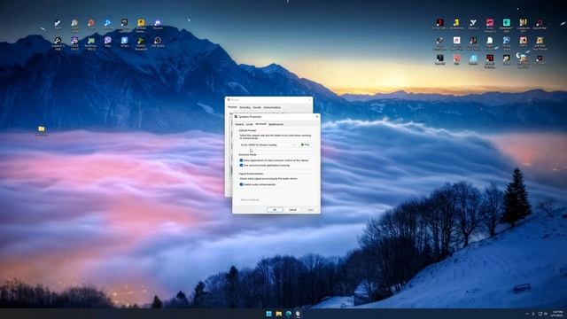Toggle exclusive mode applications priority checkbox
Image resolution: width=567 pixels, height=319 pixels.
pyautogui.click(x=241, y=166)
